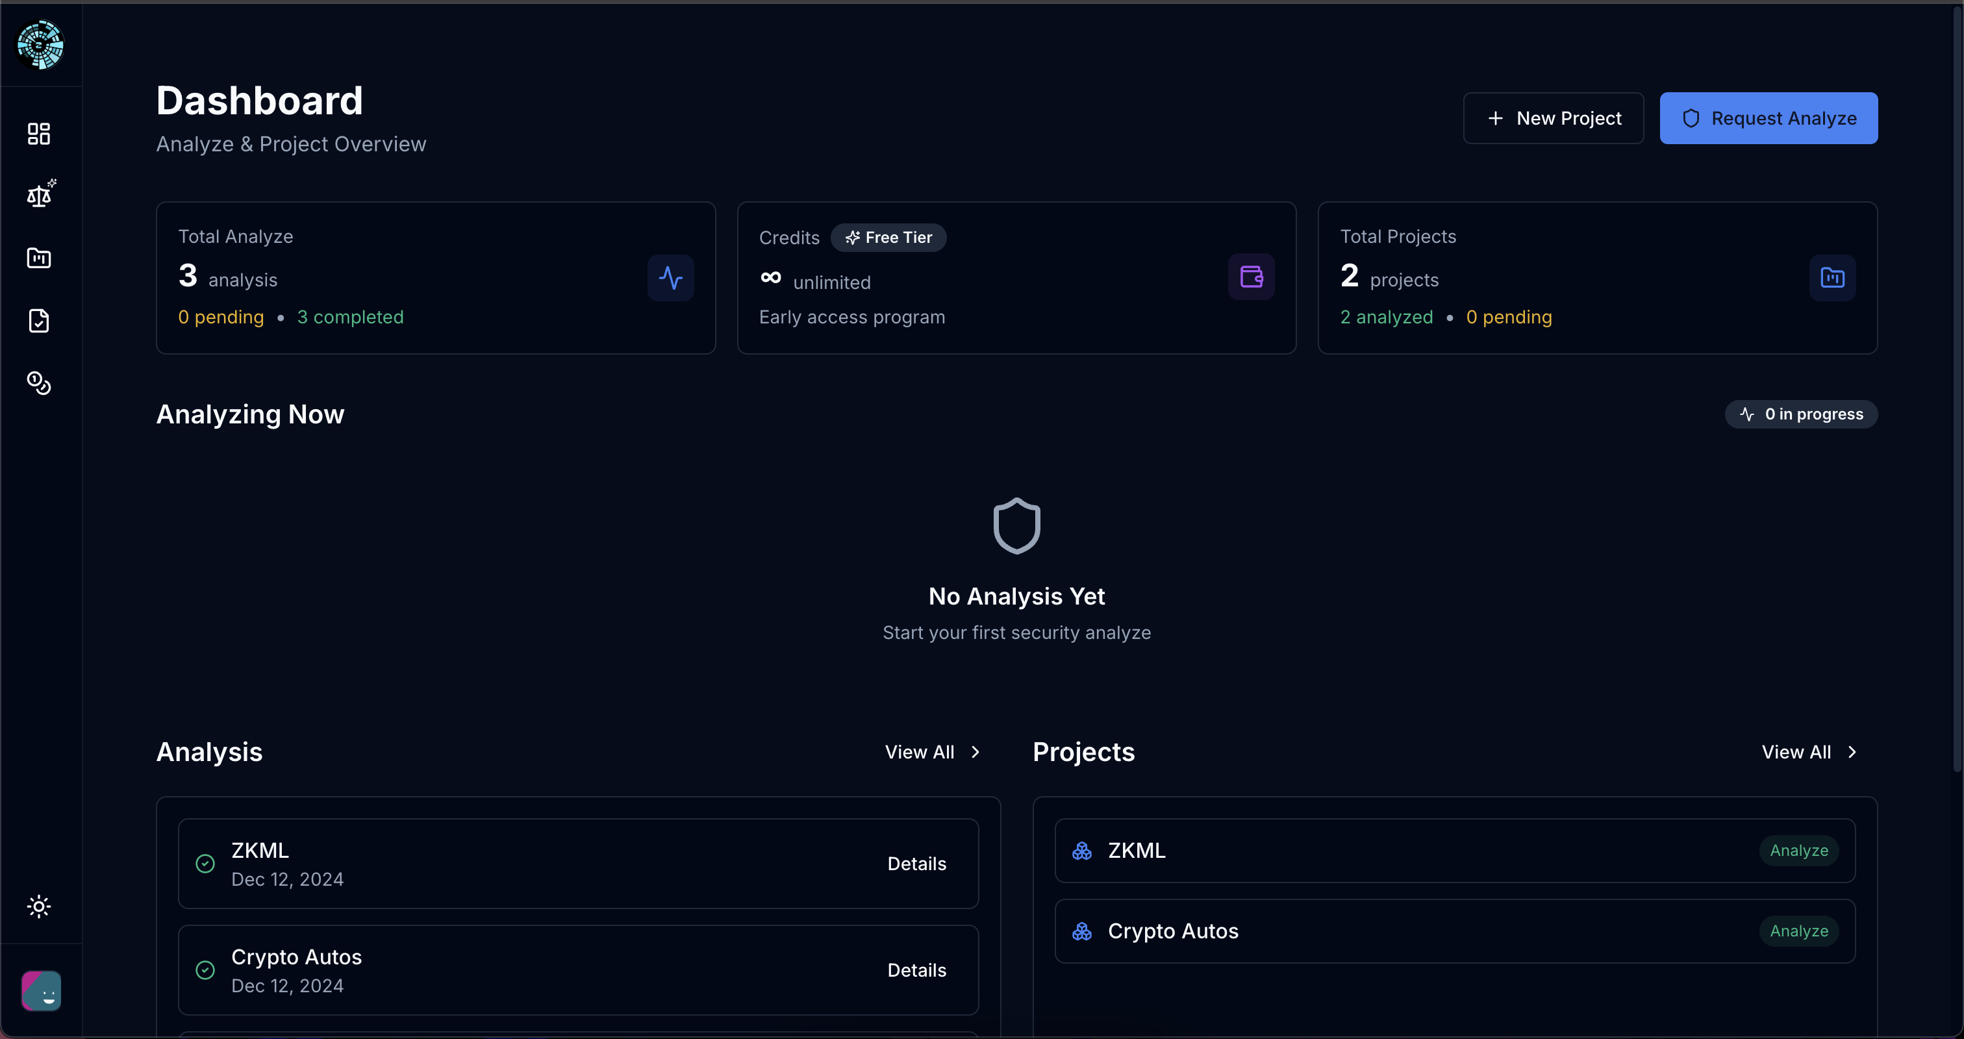Open the credits coins icon in sidebar
Viewport: 1964px width, 1039px height.
pyautogui.click(x=39, y=382)
